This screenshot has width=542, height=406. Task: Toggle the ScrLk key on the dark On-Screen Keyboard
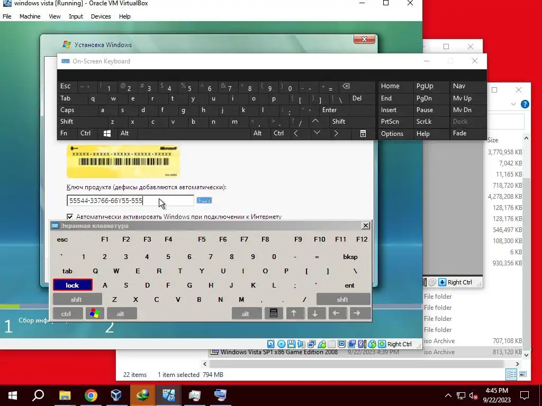tap(424, 122)
